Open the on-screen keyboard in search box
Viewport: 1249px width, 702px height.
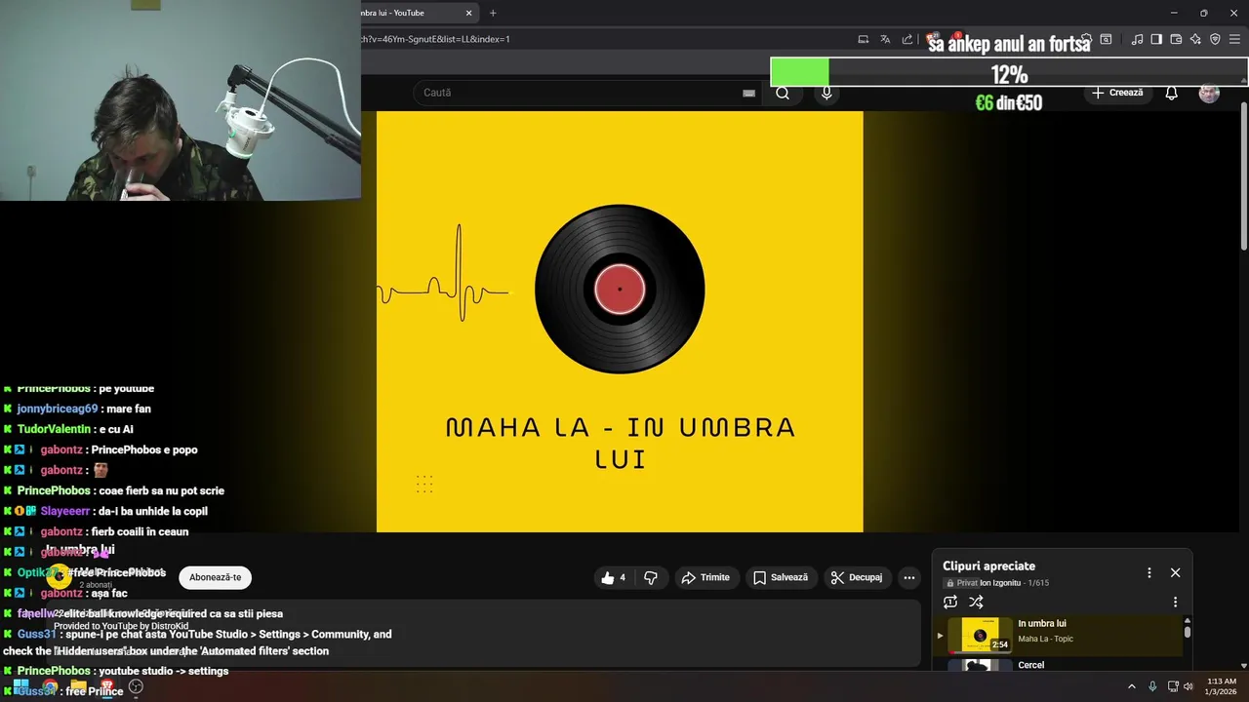748,93
